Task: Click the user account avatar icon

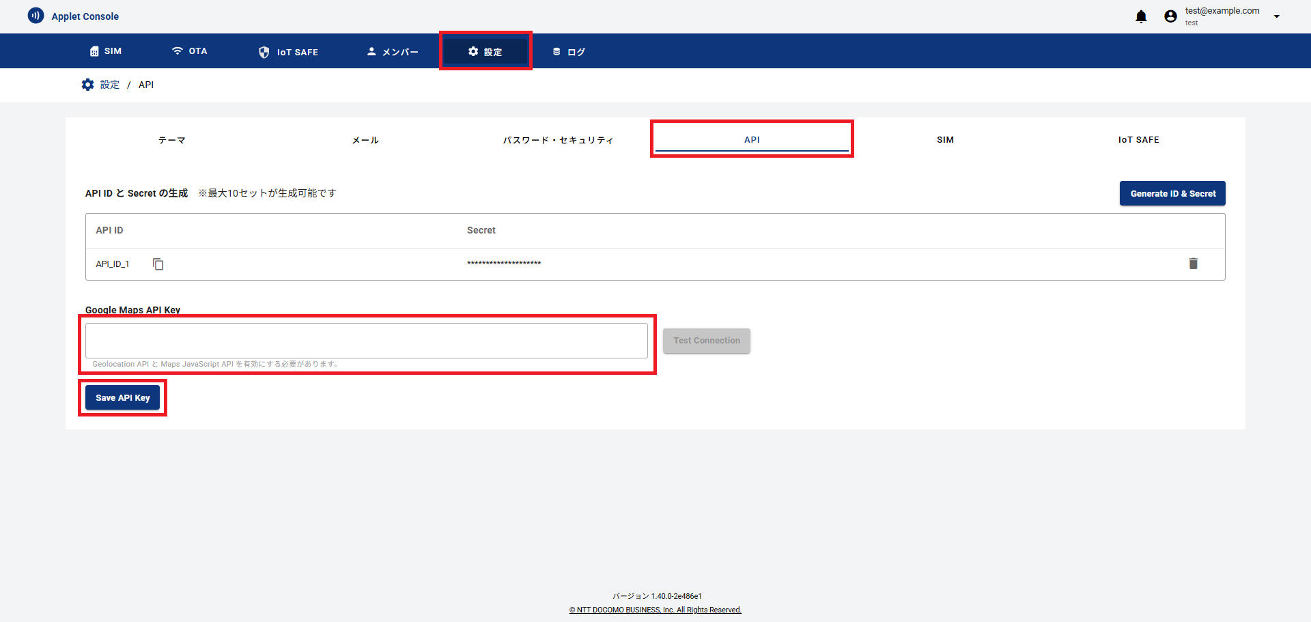Action: coord(1170,16)
